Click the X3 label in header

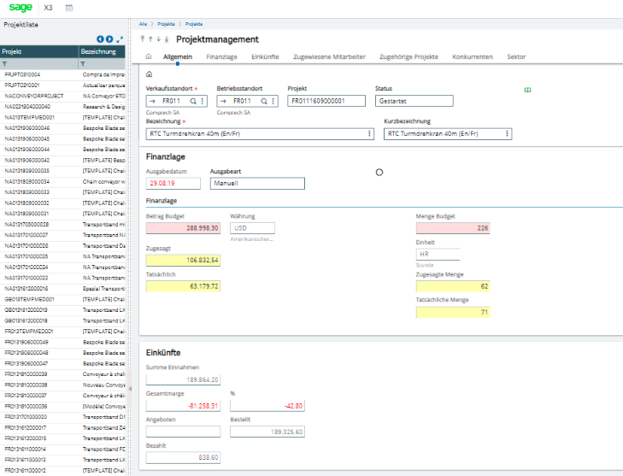pyautogui.click(x=48, y=8)
